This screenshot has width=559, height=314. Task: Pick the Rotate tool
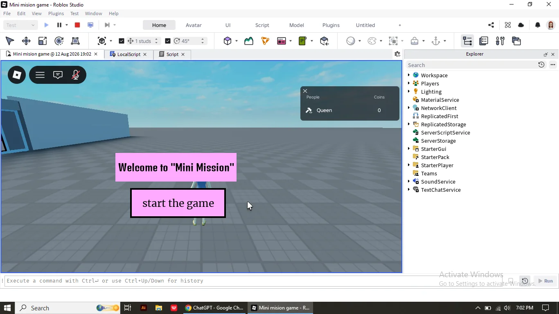(x=59, y=41)
